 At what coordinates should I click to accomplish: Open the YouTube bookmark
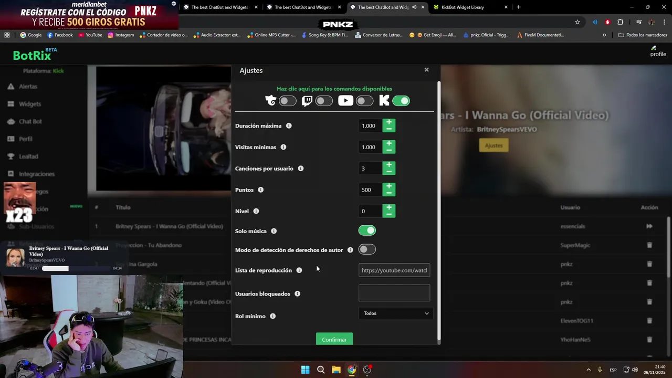(90, 35)
